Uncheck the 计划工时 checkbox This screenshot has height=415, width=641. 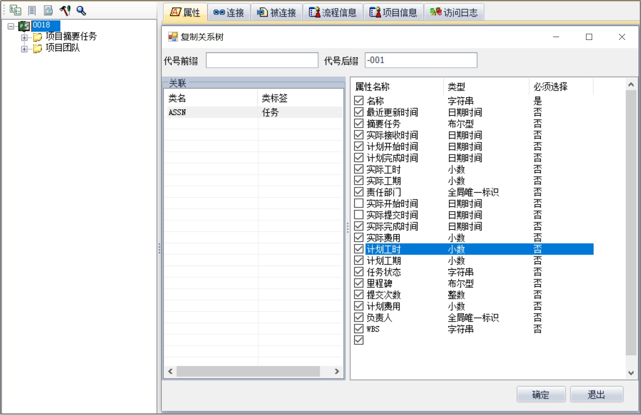(x=359, y=248)
